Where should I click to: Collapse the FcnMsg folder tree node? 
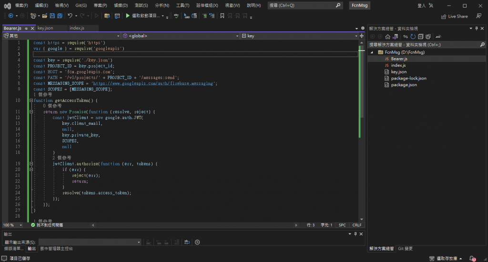click(x=373, y=52)
